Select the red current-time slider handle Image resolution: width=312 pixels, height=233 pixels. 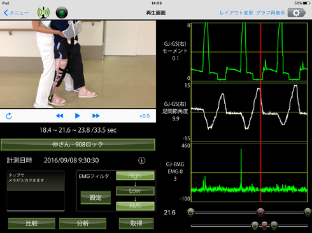[260, 212]
